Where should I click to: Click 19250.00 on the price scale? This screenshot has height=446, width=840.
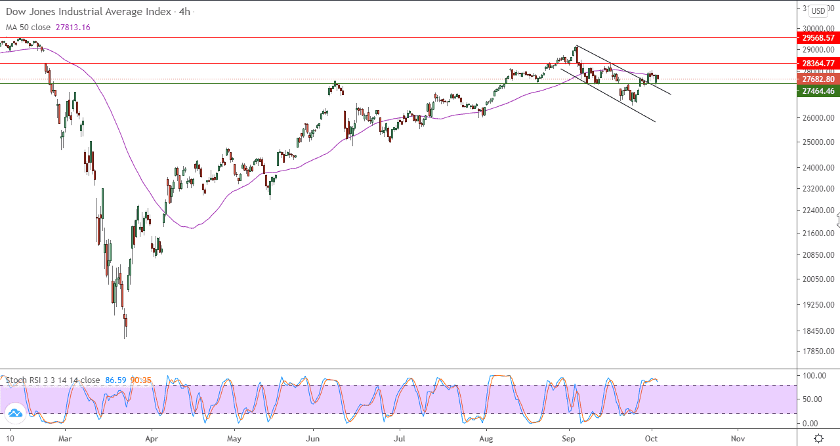click(x=818, y=305)
